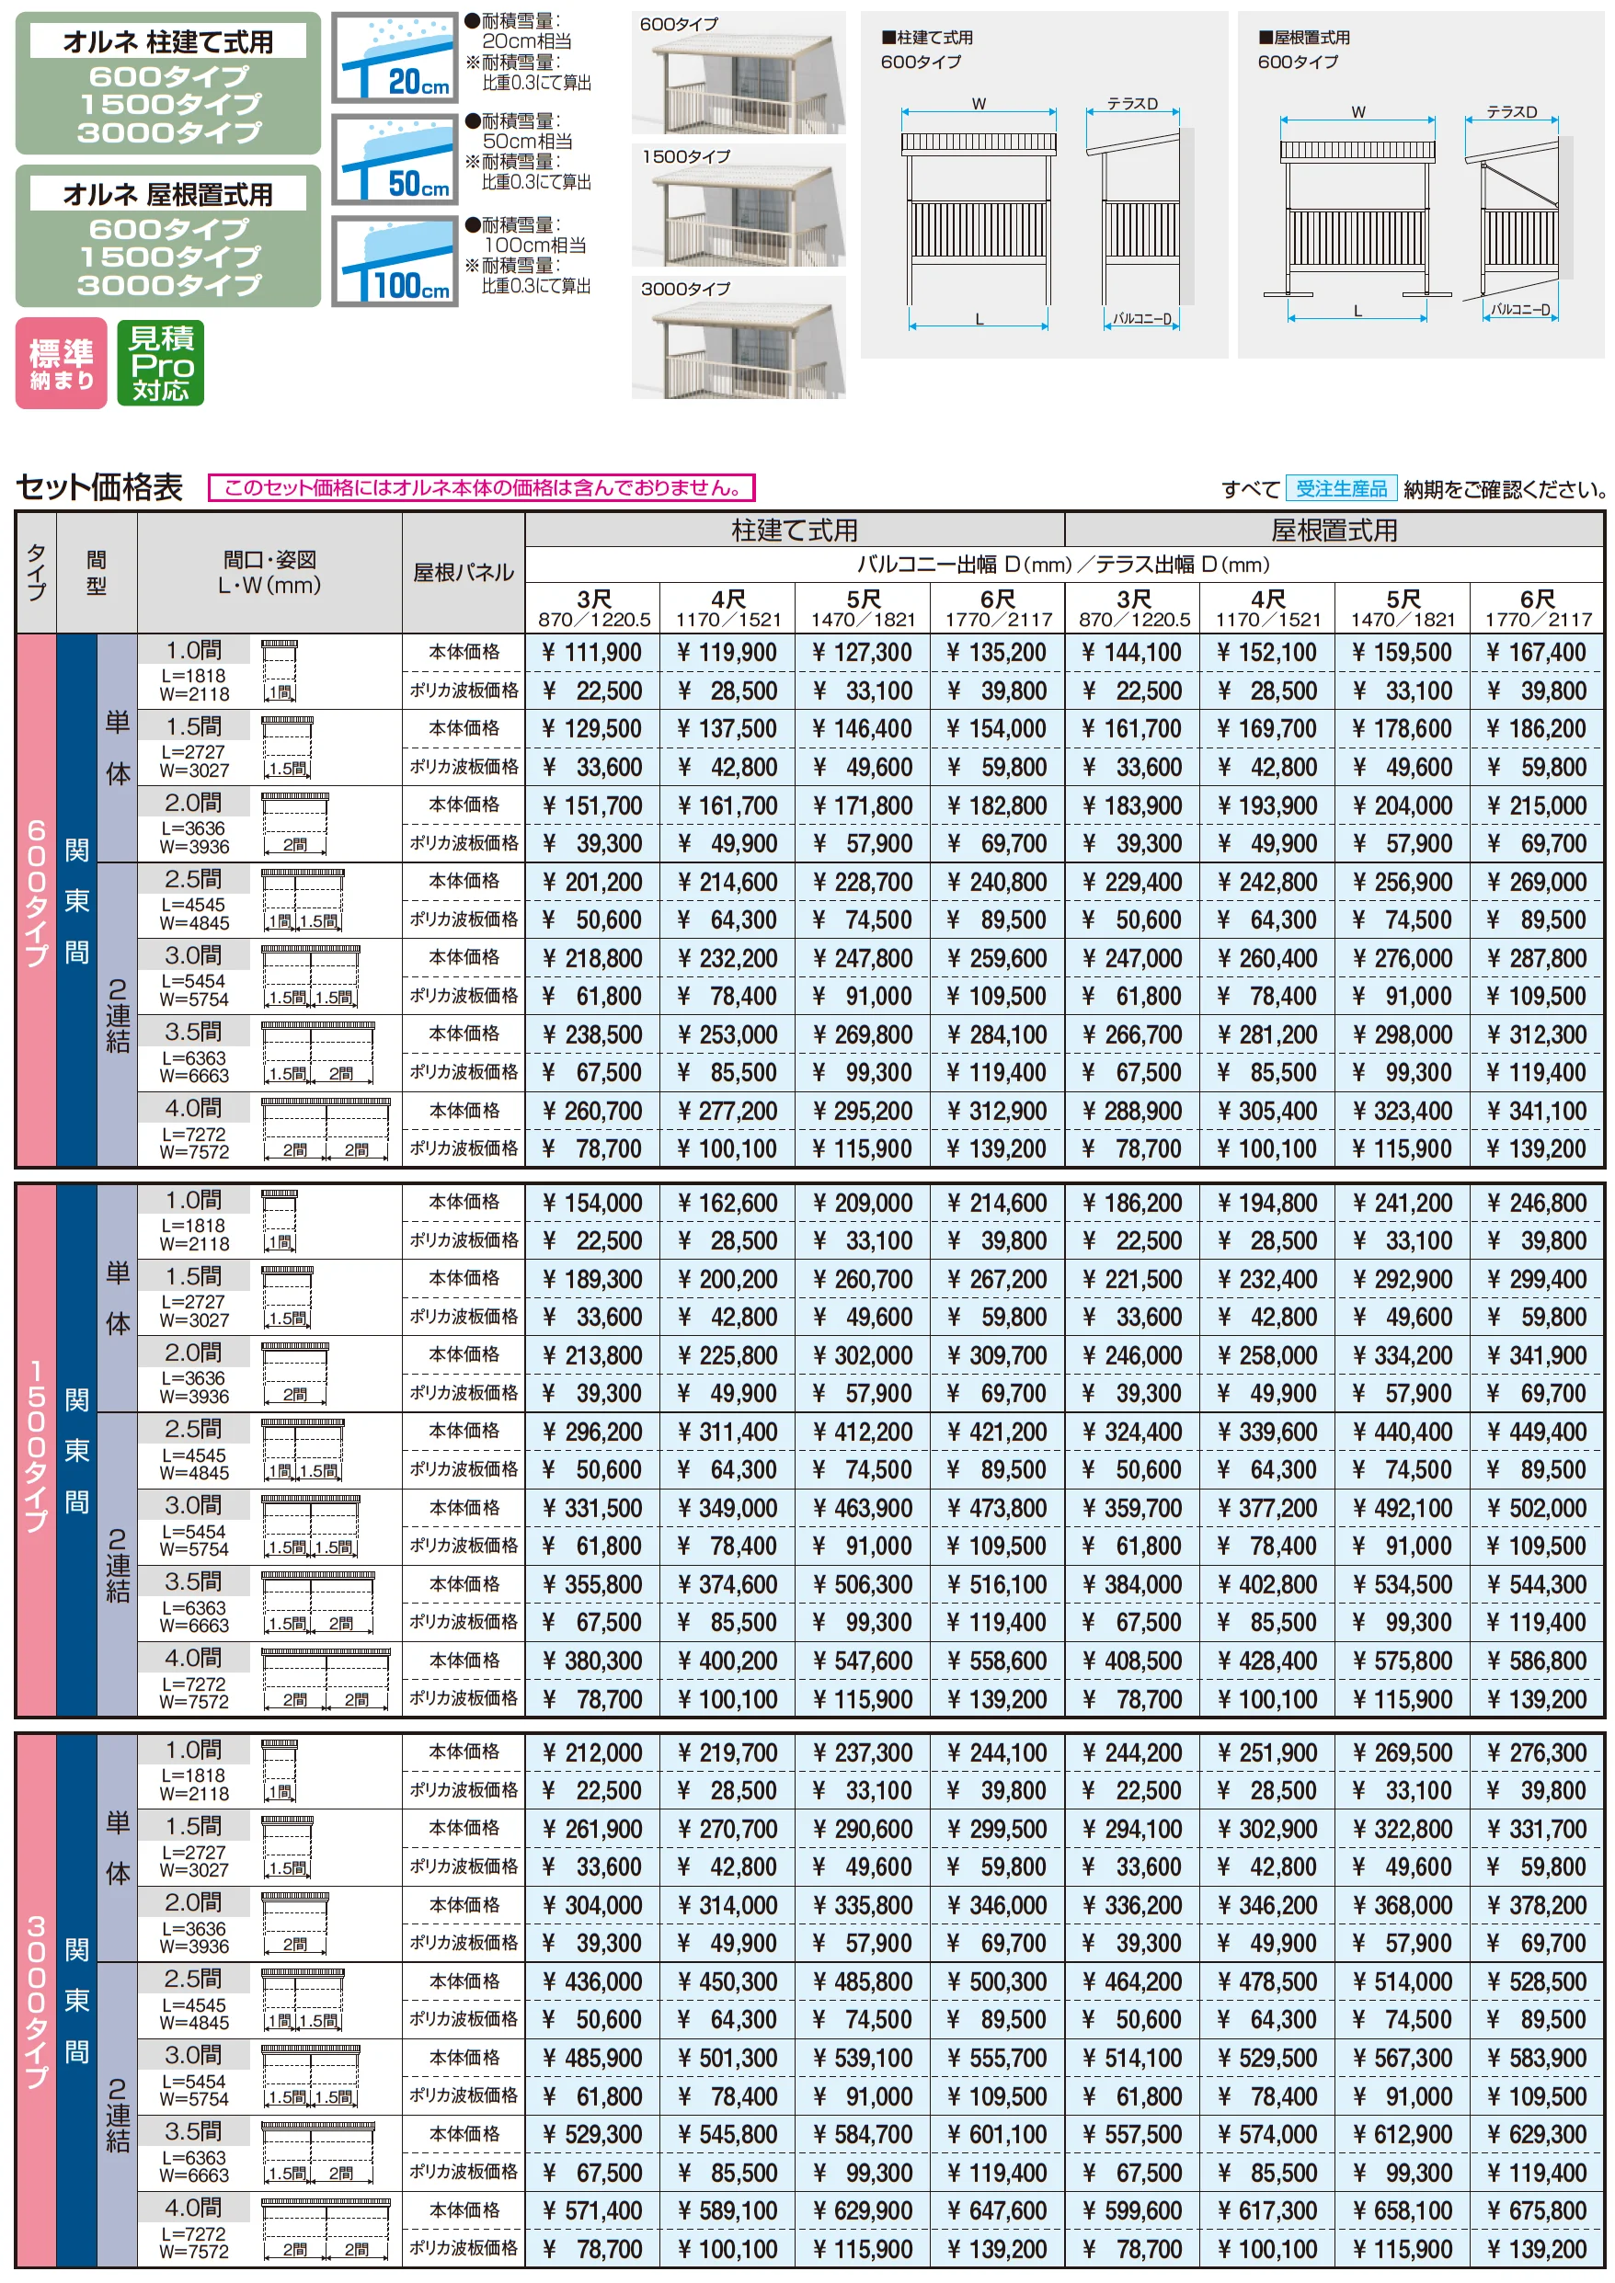Click the 柱建て式用 header in the price table
The height and width of the screenshot is (2283, 1615).
pyautogui.click(x=795, y=530)
